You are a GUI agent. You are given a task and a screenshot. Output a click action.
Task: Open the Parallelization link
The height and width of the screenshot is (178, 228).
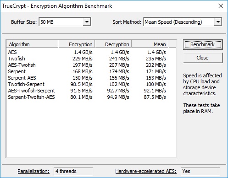coord(33,171)
